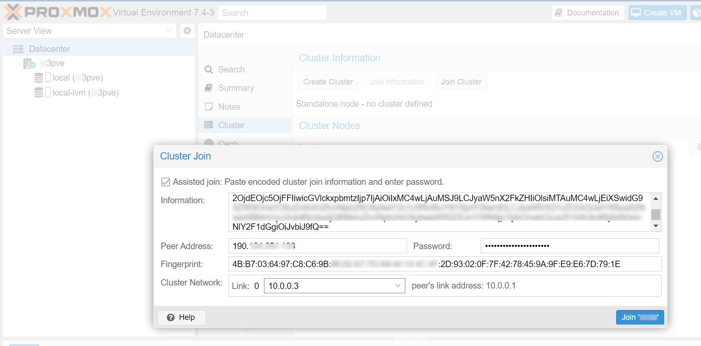Click the gear settings icon beside Server View
This screenshot has width=701, height=346.
coord(187,30)
